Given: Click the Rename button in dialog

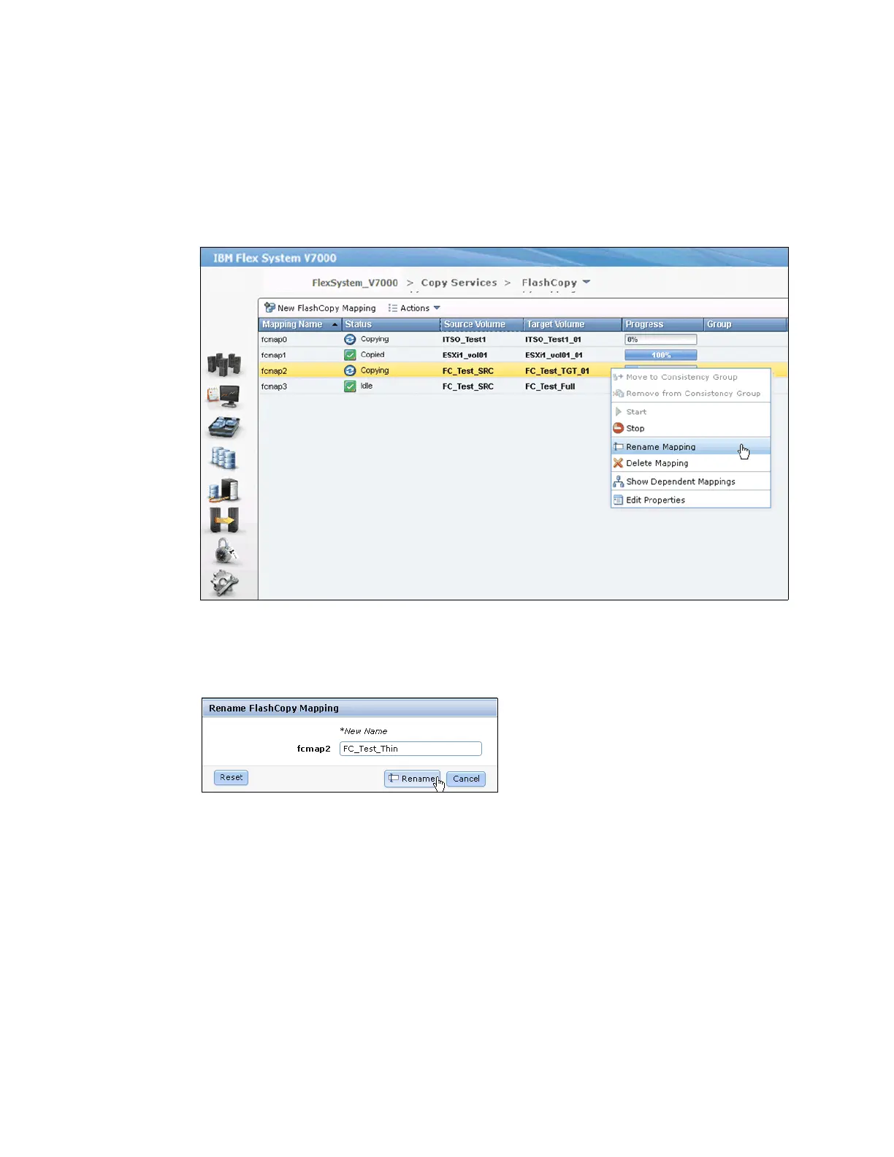Looking at the screenshot, I should tap(413, 779).
